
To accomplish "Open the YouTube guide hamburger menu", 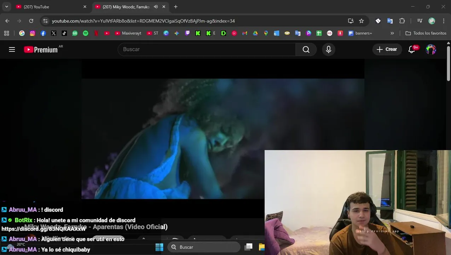I will (x=12, y=50).
